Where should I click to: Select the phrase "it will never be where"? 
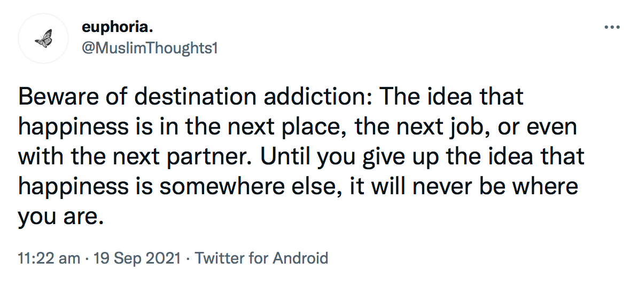pyautogui.click(x=462, y=186)
